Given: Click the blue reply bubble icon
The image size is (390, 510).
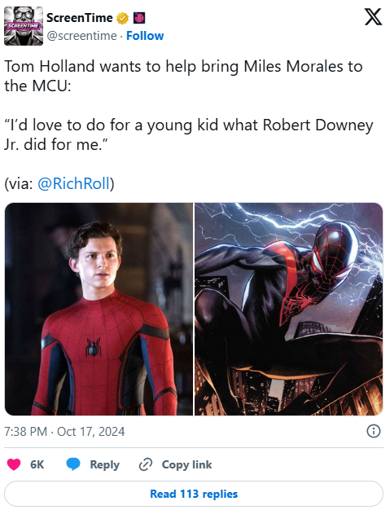Looking at the screenshot, I should 73,464.
